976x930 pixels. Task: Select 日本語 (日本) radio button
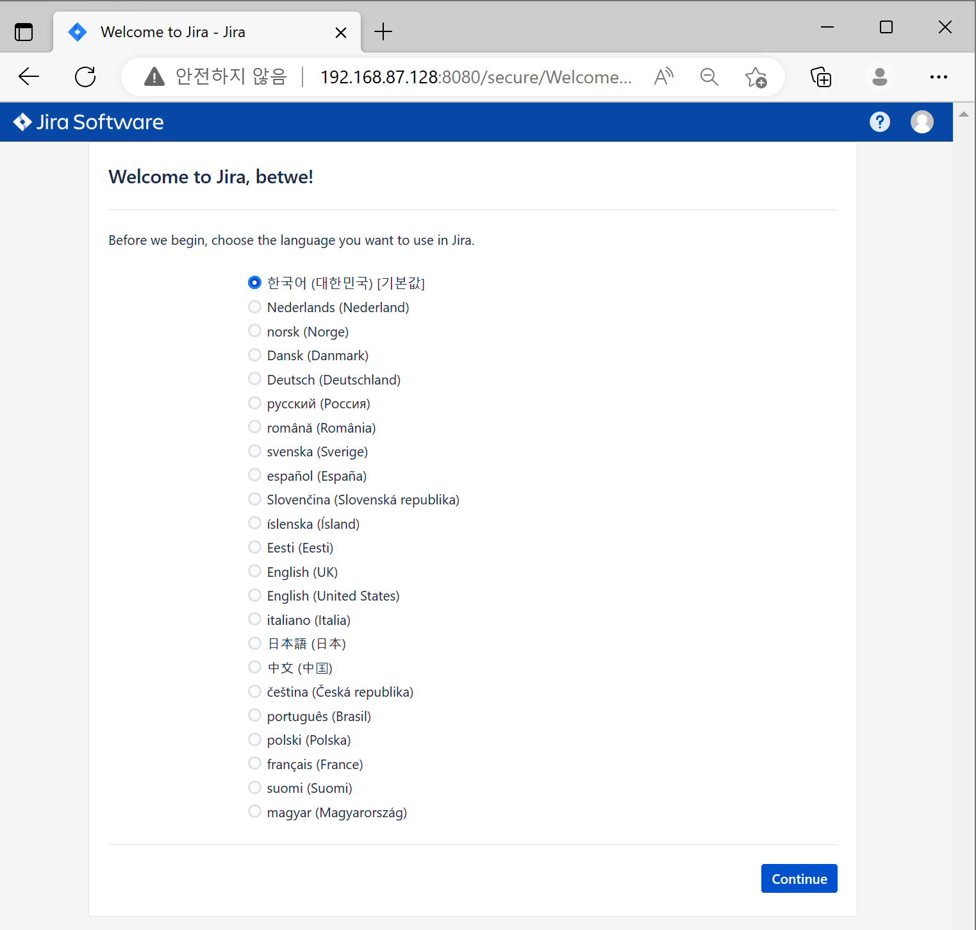coord(254,644)
